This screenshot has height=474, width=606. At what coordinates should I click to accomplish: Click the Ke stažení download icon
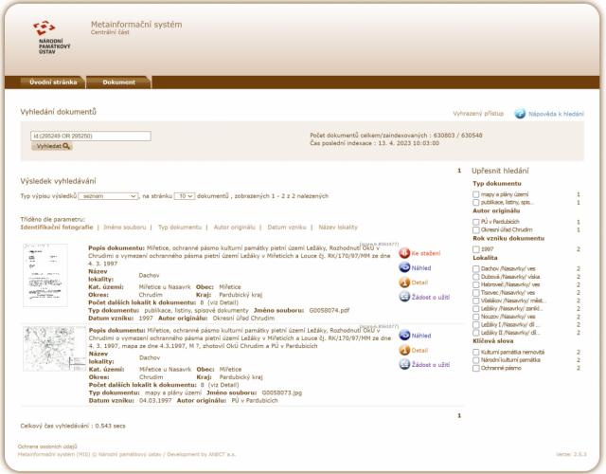(x=404, y=254)
